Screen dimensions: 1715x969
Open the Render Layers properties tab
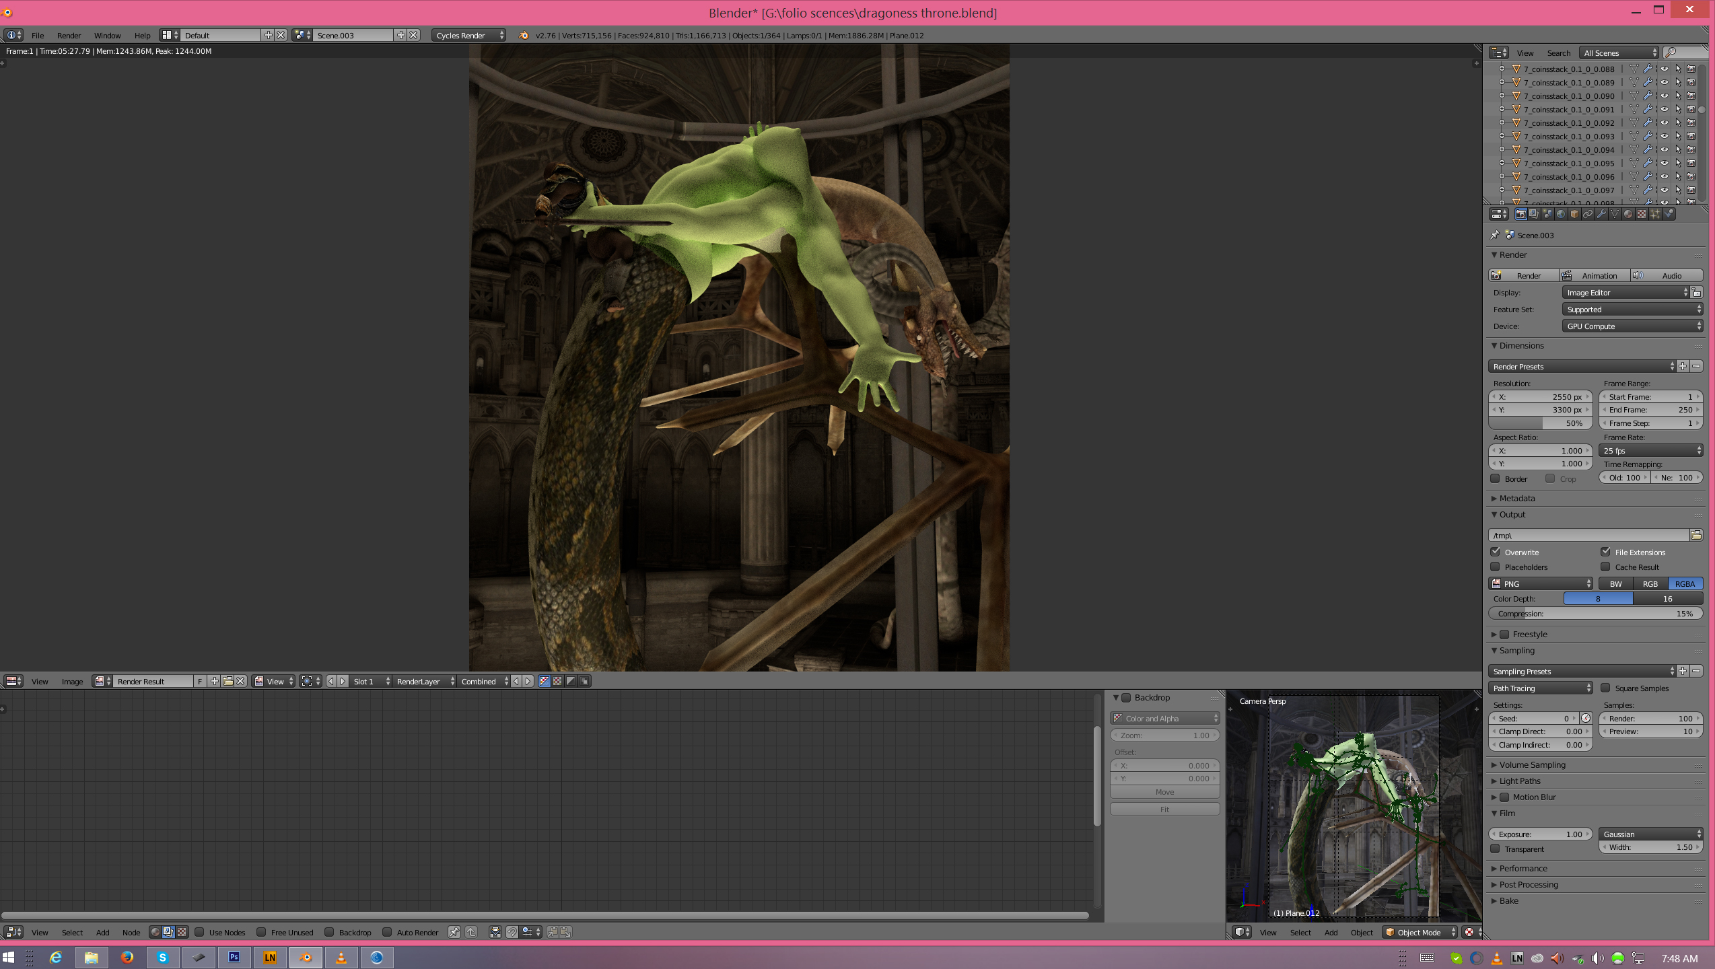tap(1534, 214)
